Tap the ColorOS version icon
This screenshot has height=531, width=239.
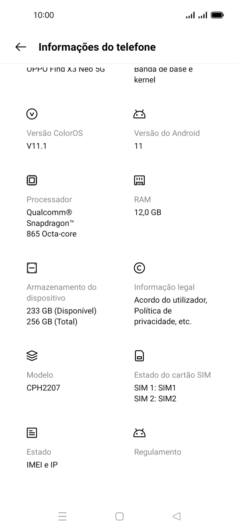point(32,114)
